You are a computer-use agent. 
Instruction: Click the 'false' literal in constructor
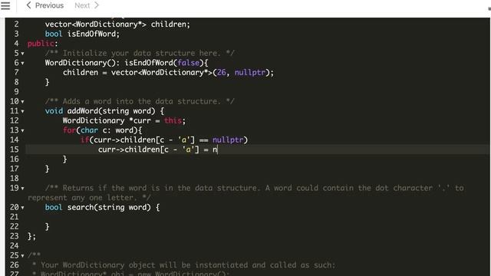tap(188, 63)
